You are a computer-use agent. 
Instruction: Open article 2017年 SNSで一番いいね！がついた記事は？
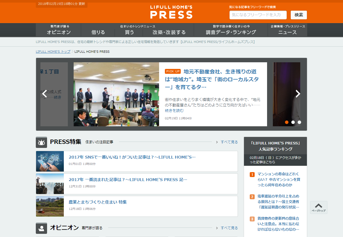tap(132, 157)
